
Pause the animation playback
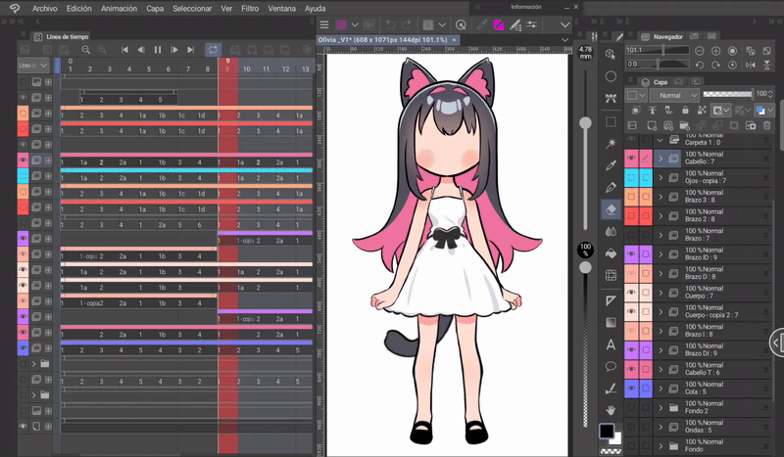point(158,49)
